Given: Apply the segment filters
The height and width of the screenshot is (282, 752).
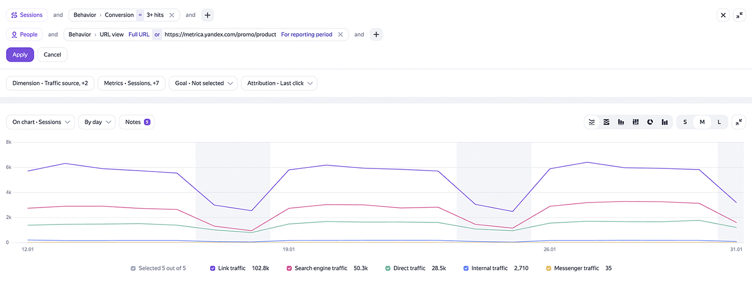Looking at the screenshot, I should point(20,54).
